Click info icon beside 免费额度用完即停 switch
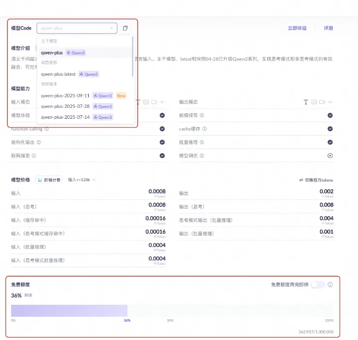Screen dimensions: 358x340 (x=330, y=285)
